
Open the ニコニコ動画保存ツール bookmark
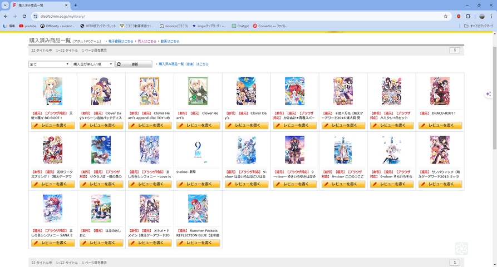(137, 26)
